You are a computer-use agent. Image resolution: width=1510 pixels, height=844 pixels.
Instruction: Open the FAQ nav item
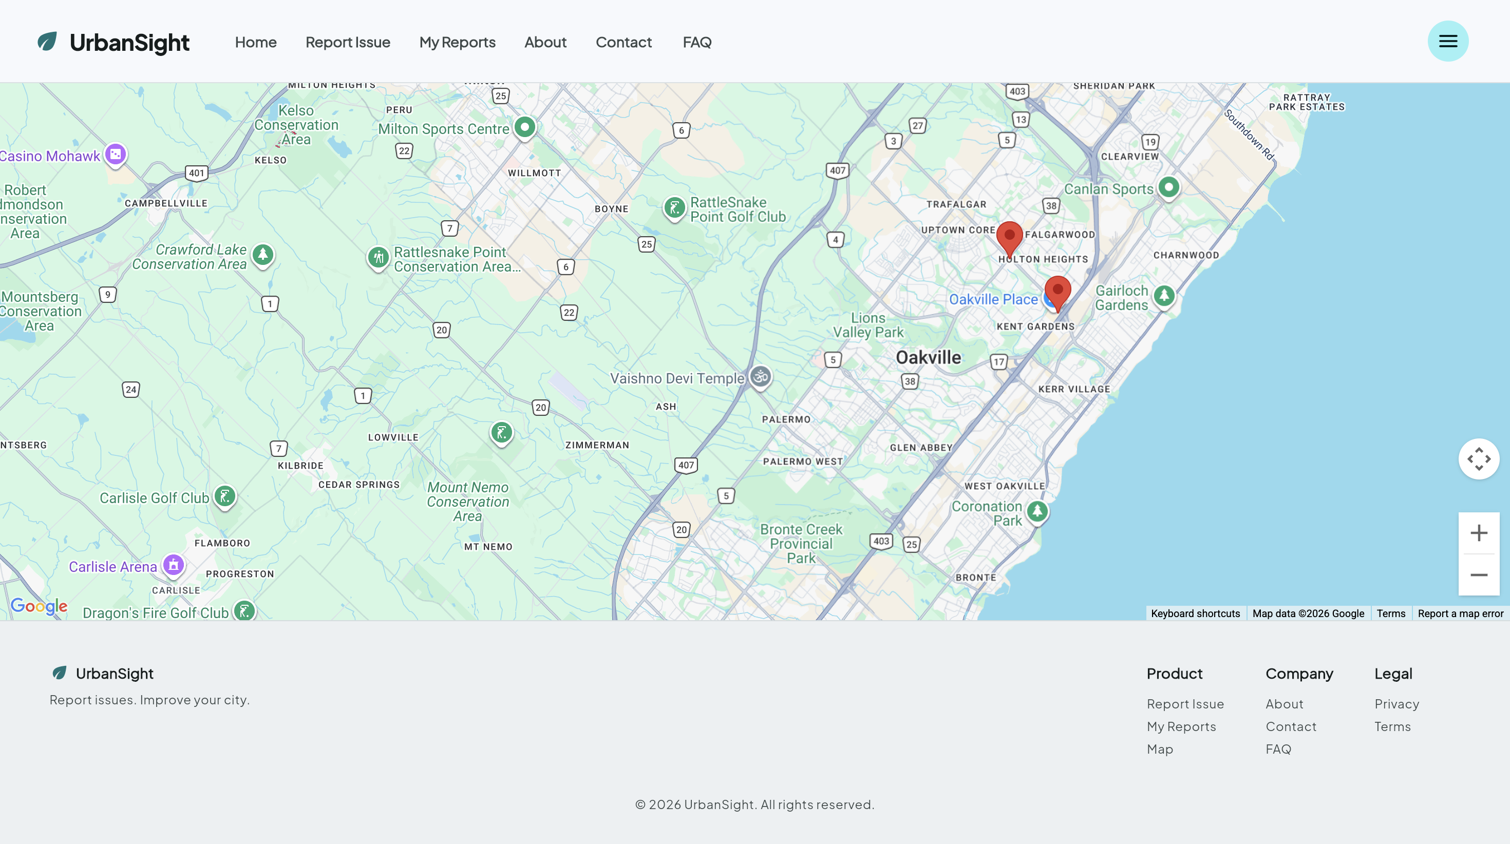pos(696,42)
